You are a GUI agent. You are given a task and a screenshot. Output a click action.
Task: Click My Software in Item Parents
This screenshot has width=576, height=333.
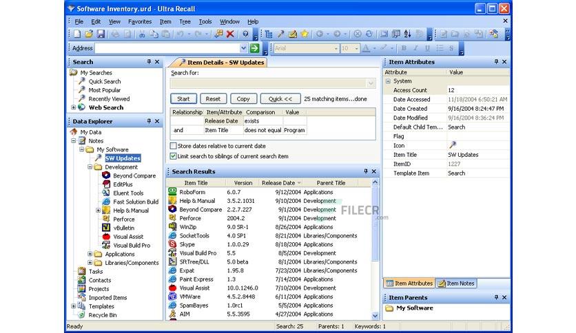[x=414, y=308]
